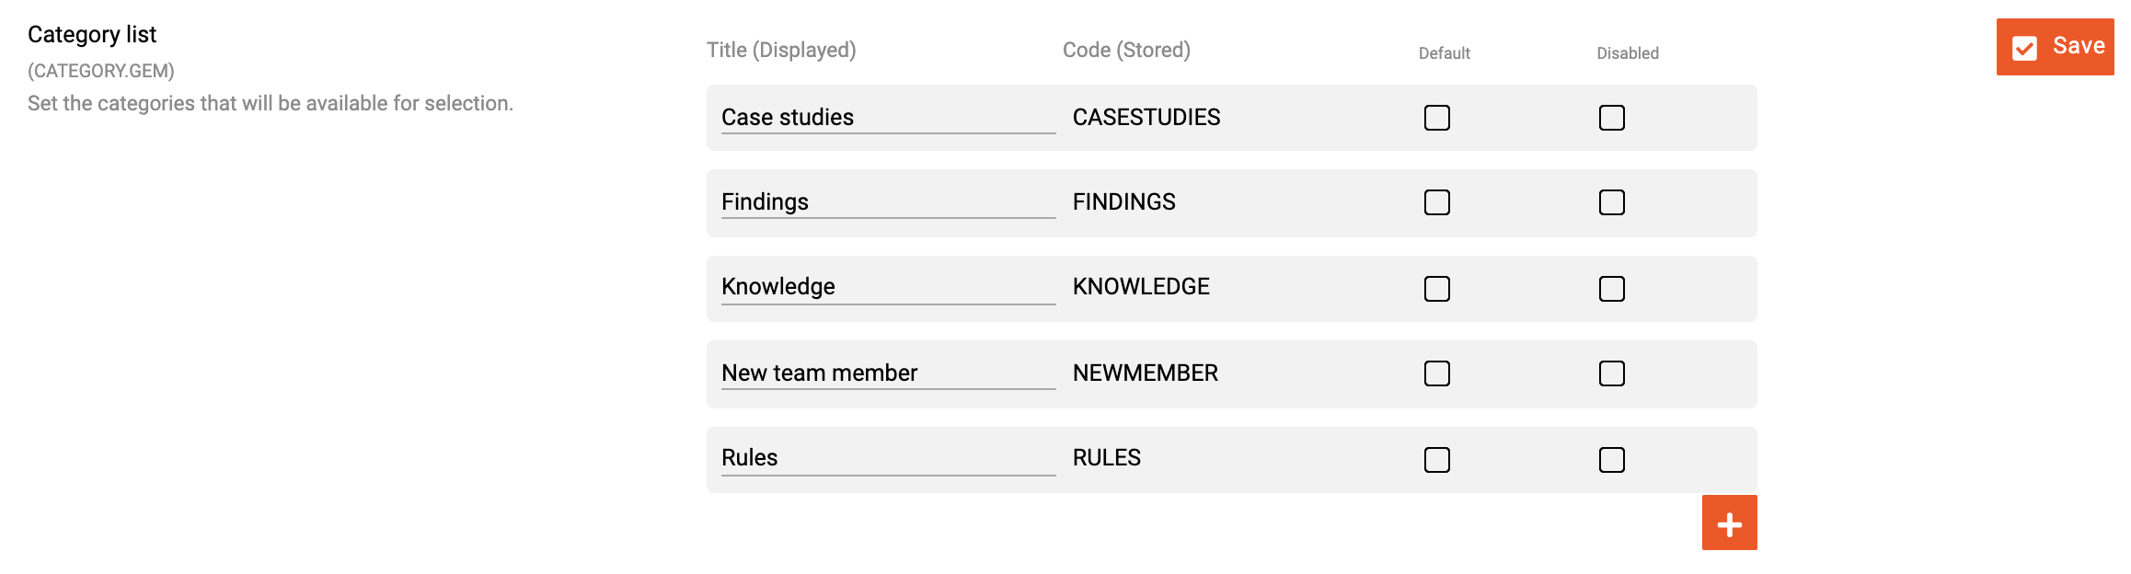Check Default for Findings
Viewport: 2131px width, 574px height.
pyautogui.click(x=1437, y=202)
